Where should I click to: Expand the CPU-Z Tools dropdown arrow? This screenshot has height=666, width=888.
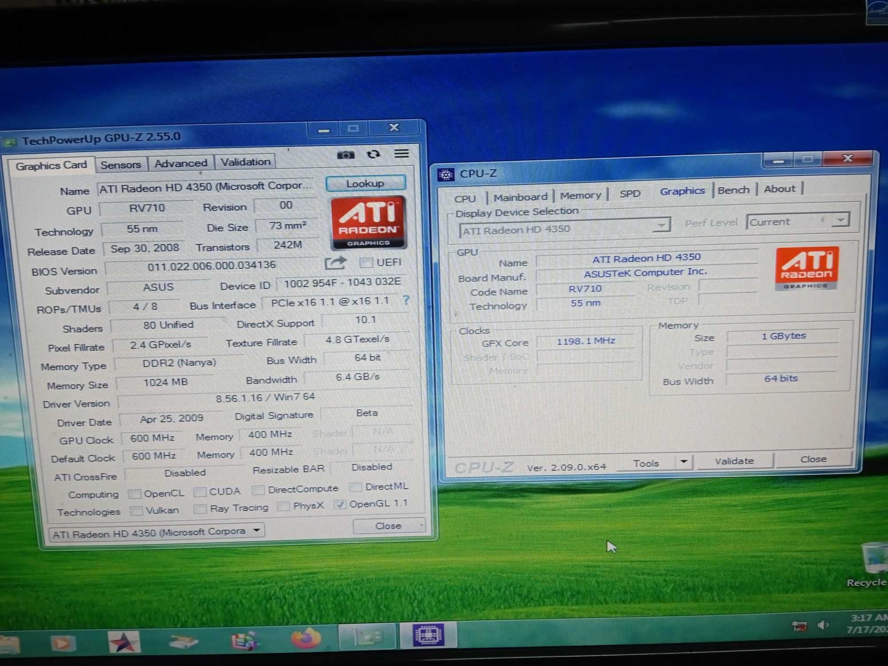tap(684, 462)
